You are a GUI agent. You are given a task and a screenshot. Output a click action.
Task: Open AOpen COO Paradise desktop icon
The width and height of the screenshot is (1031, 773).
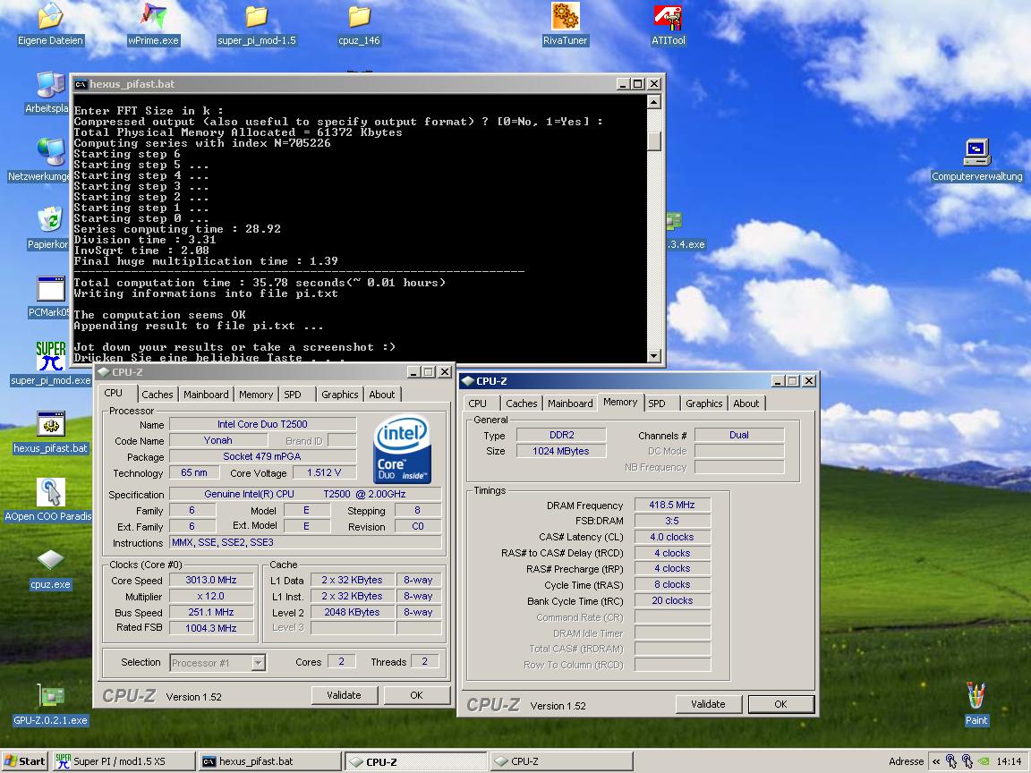click(50, 492)
